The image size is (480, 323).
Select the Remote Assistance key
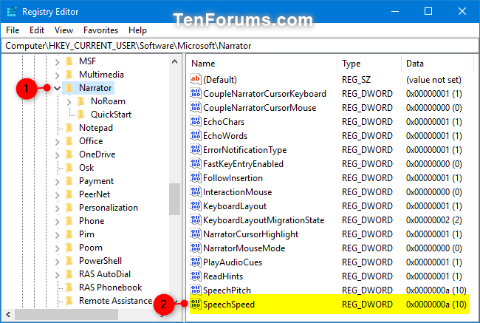(115, 301)
